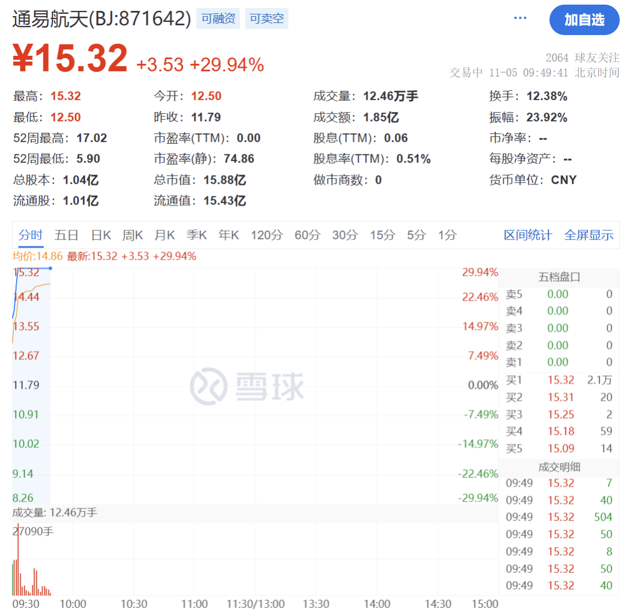The image size is (622, 613).
Task: Click the 全屏显示 link
Action: tap(589, 235)
